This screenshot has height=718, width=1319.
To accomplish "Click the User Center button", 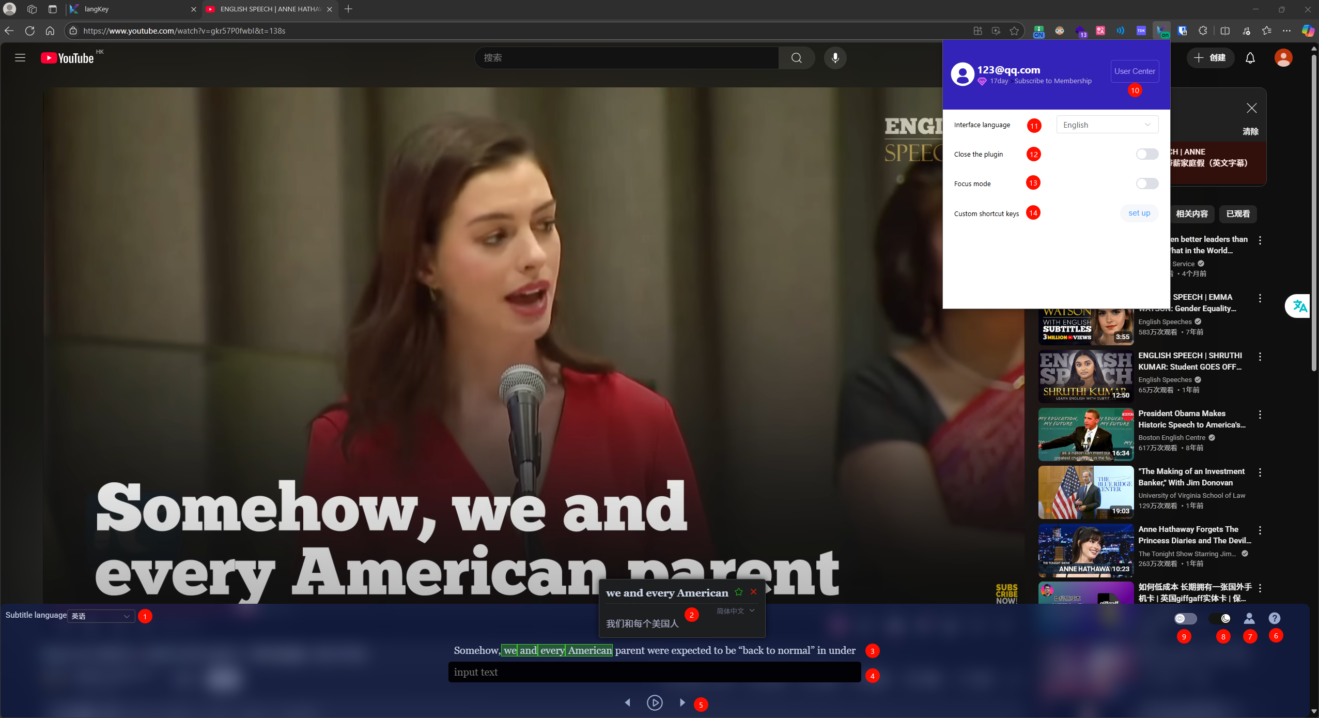I will pos(1135,71).
